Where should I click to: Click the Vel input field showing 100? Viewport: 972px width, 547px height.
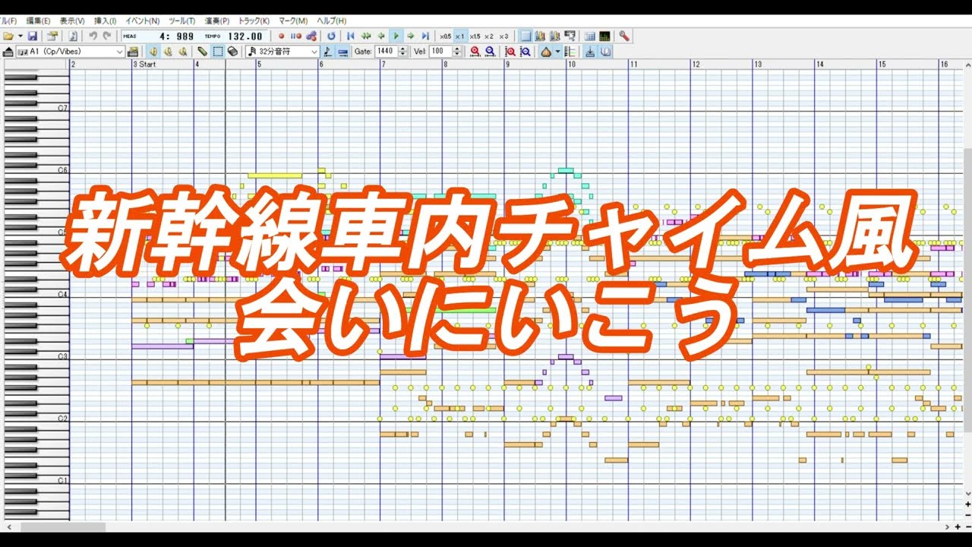click(x=440, y=51)
